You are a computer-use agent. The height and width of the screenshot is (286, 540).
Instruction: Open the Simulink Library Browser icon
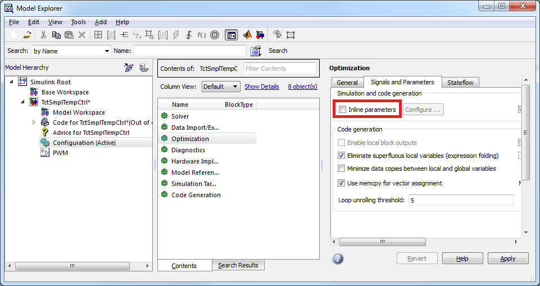[x=260, y=35]
